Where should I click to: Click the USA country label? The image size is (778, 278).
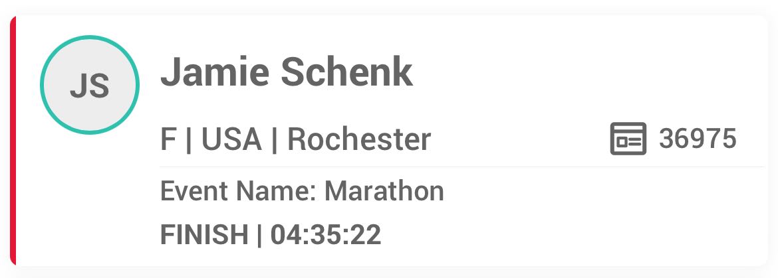pos(231,139)
